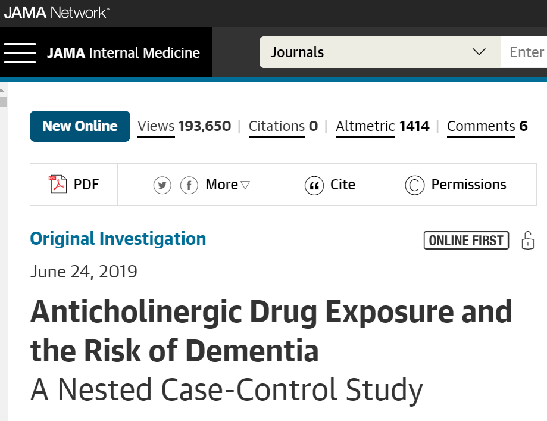Click the Original Investigation category link
547x421 pixels.
tap(118, 239)
